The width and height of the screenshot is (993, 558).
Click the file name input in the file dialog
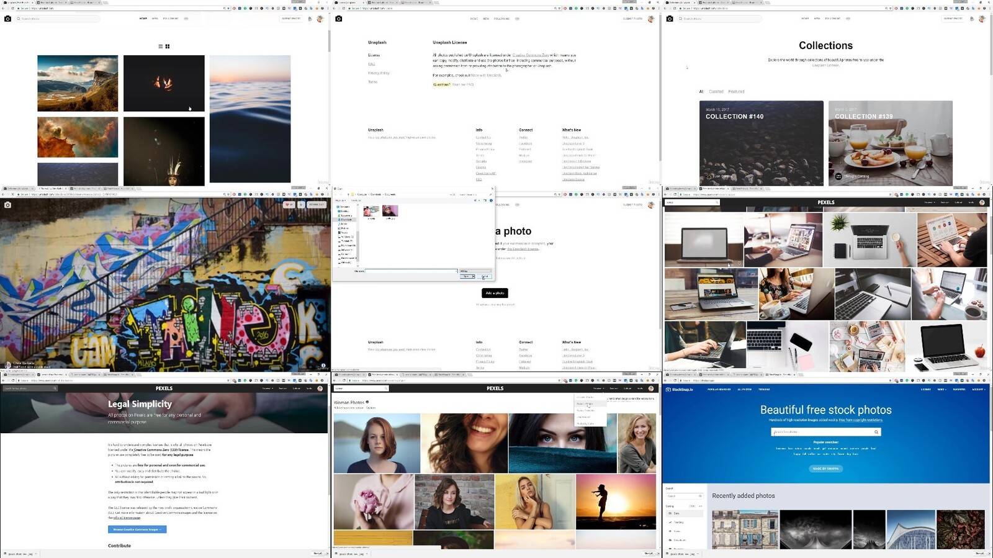coord(411,271)
